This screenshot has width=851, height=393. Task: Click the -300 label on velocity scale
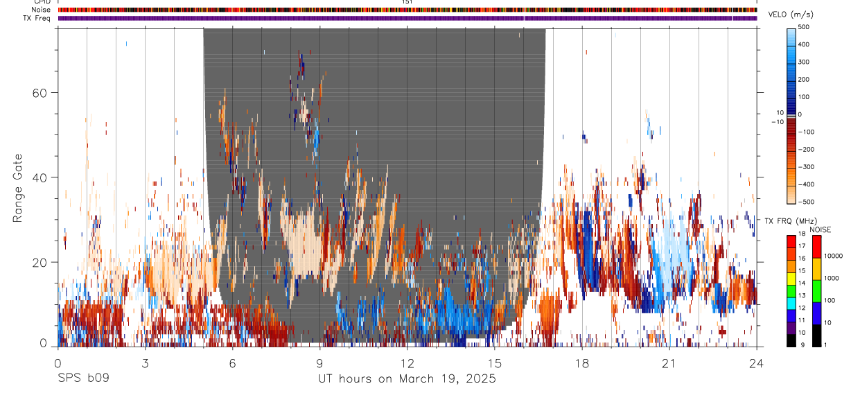[x=807, y=167]
